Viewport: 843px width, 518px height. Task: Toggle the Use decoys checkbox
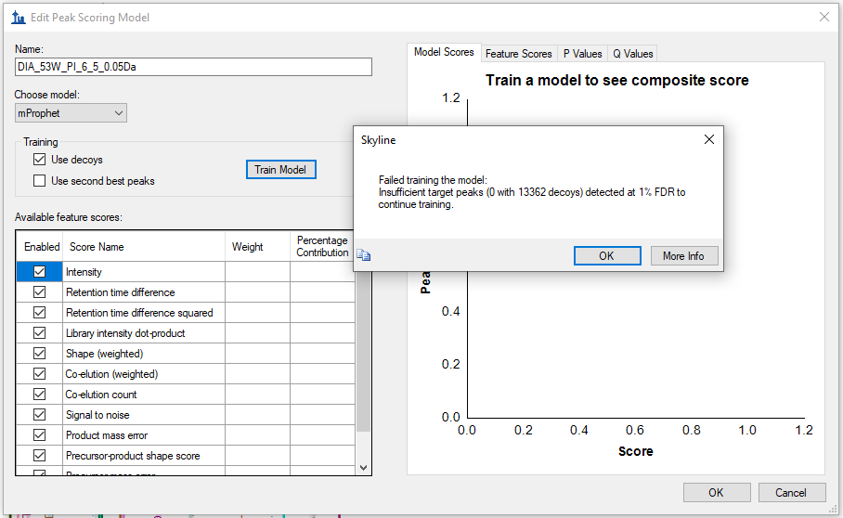pyautogui.click(x=40, y=160)
